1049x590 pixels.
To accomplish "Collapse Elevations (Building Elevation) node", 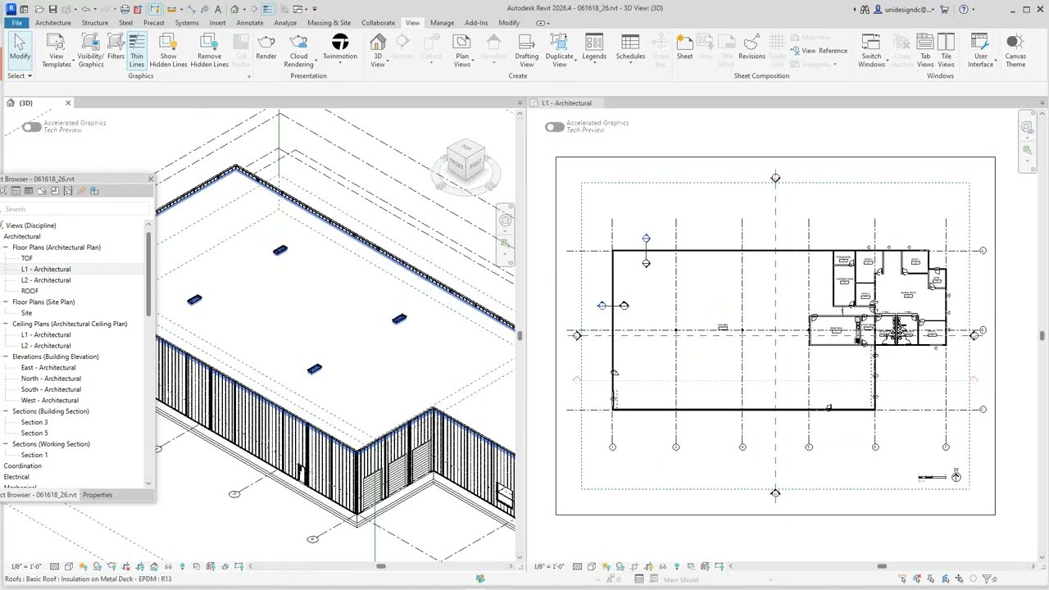I will coord(6,356).
